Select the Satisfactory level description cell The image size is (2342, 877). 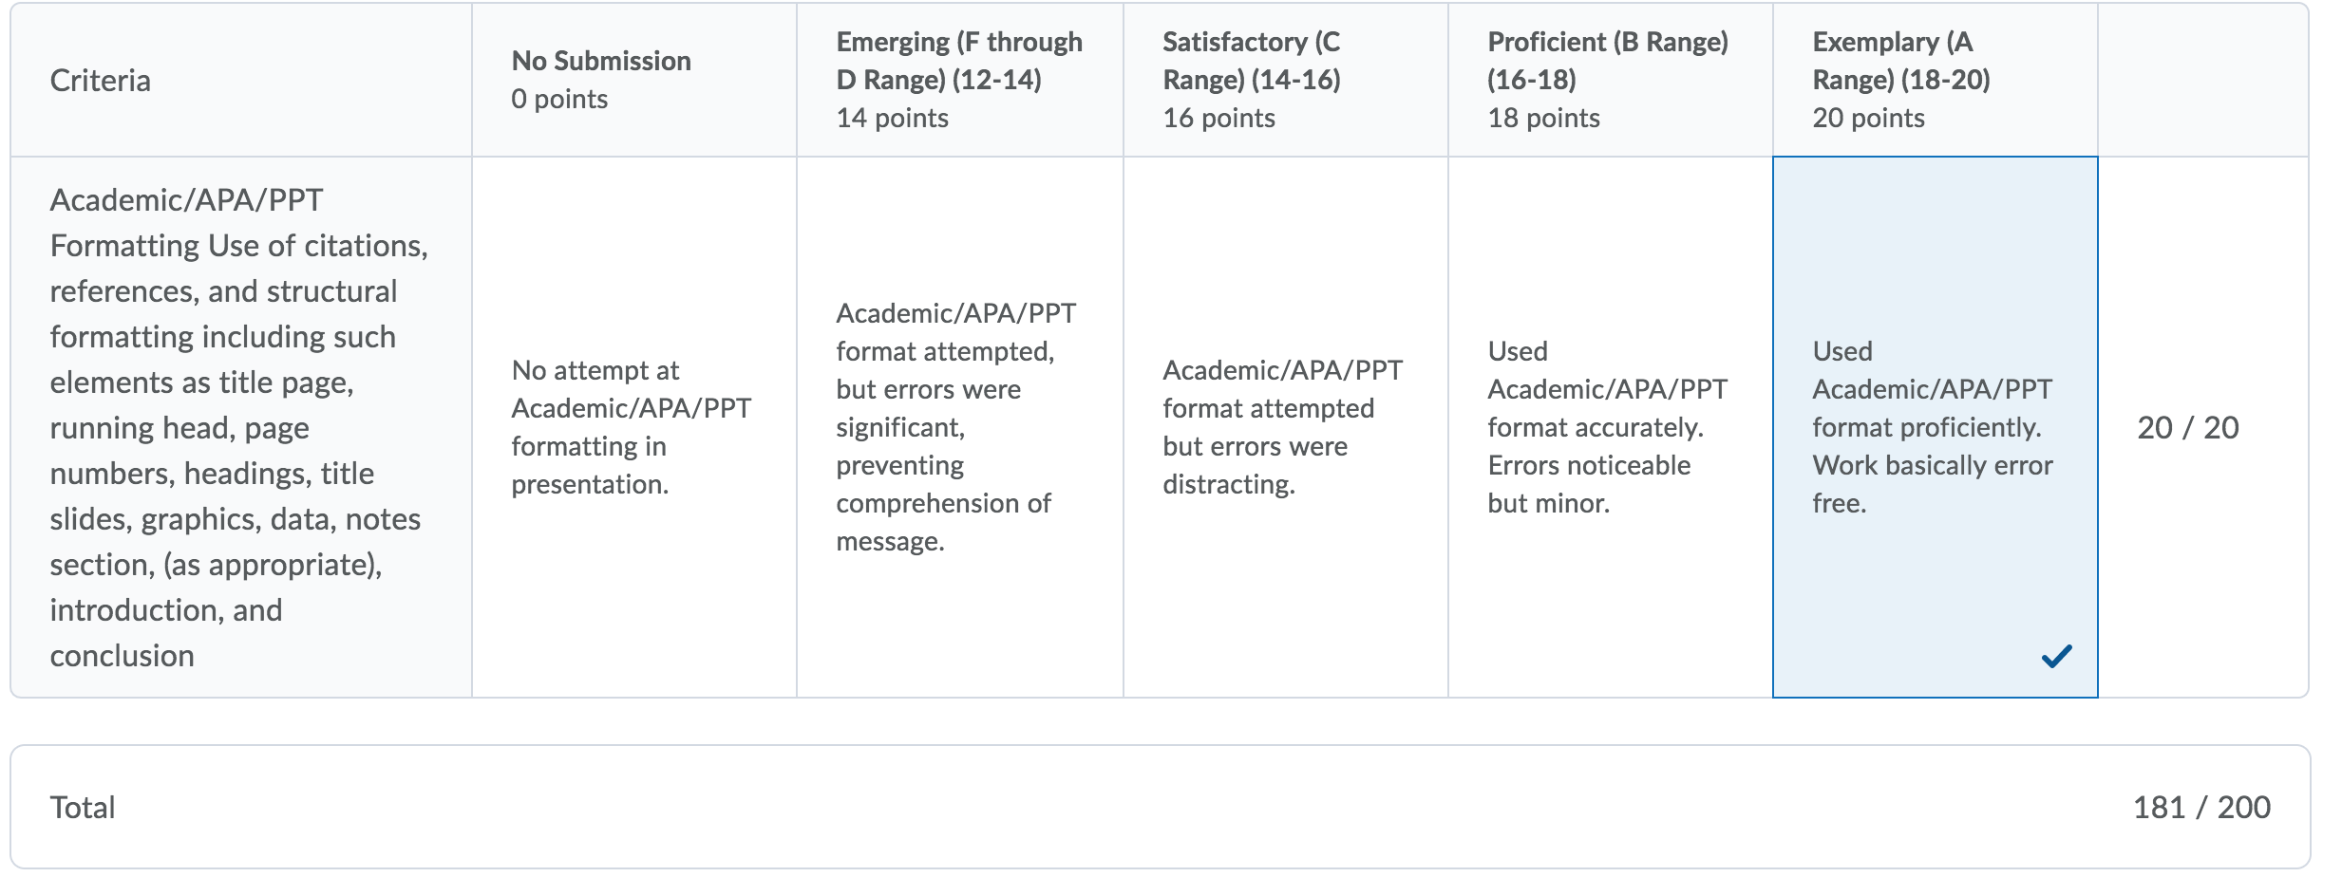1285,427
